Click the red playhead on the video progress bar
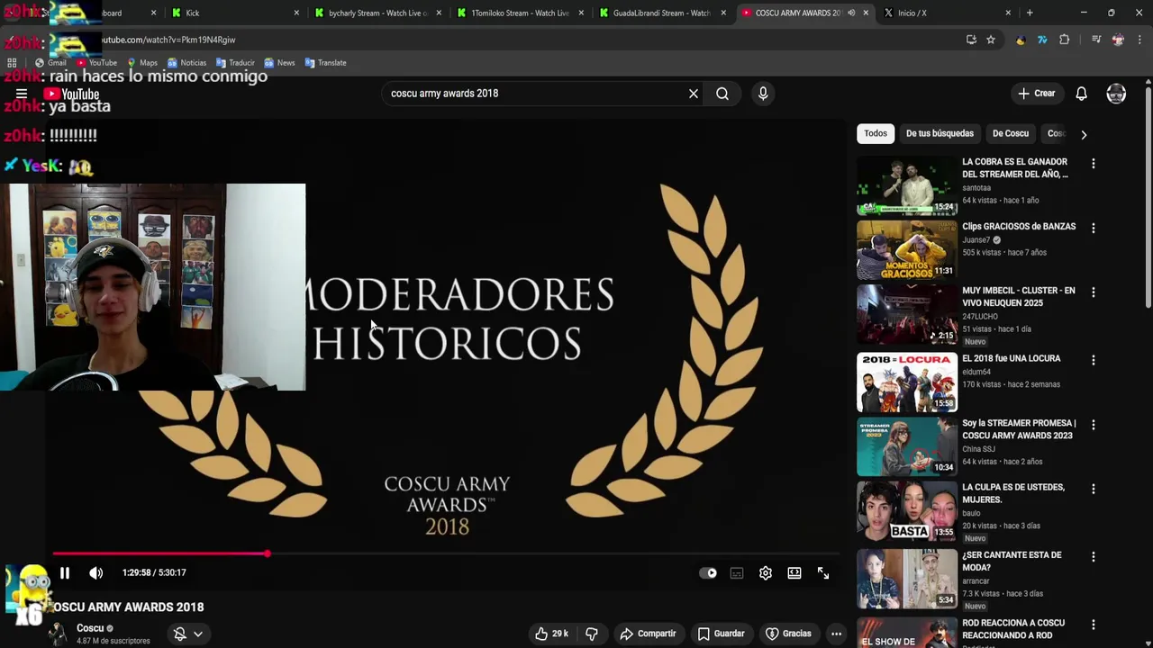This screenshot has height=648, width=1153. tap(268, 553)
